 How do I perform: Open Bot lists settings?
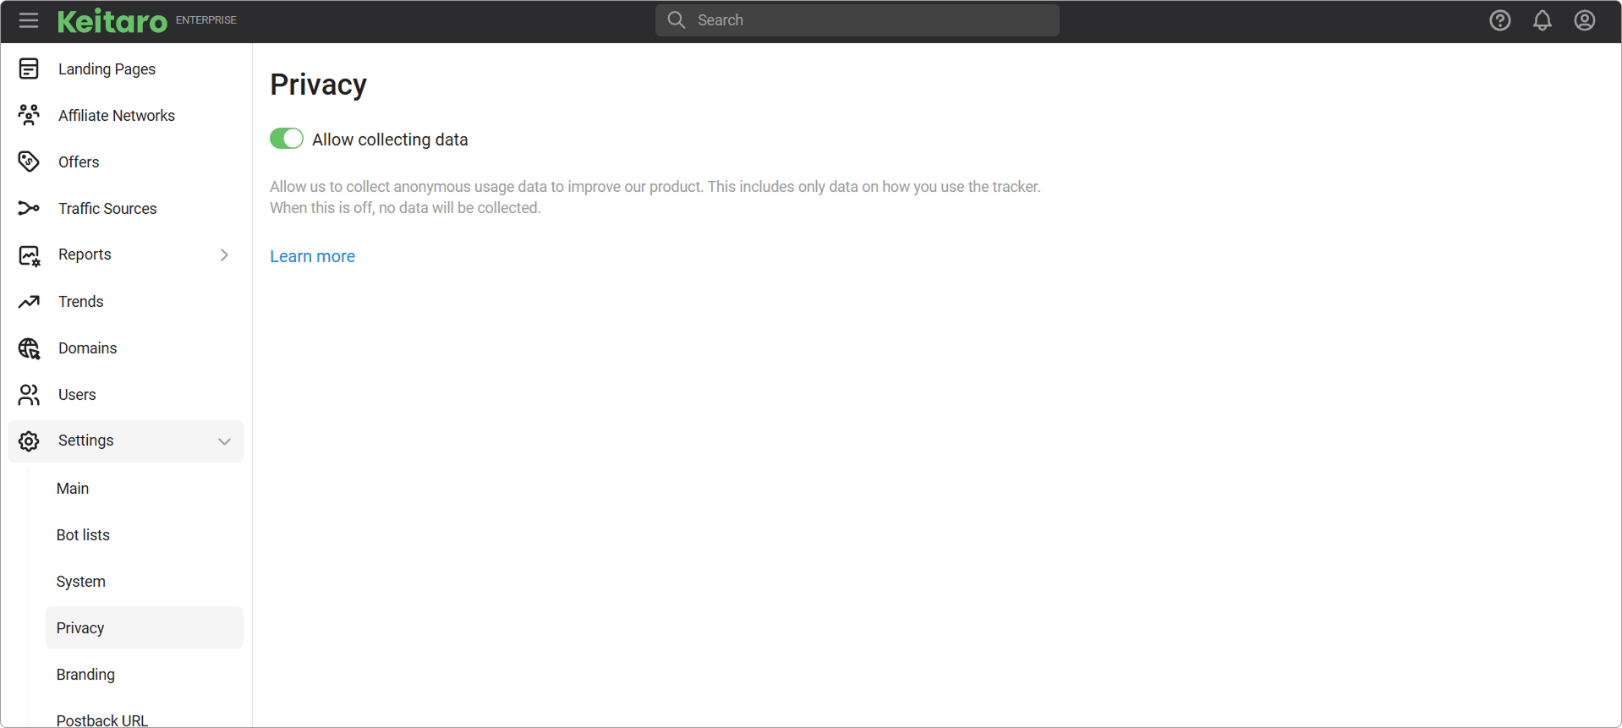tap(83, 535)
